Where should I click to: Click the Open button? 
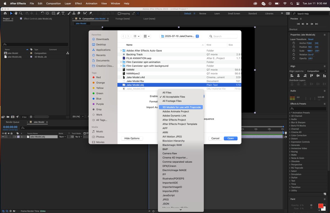pos(231,138)
